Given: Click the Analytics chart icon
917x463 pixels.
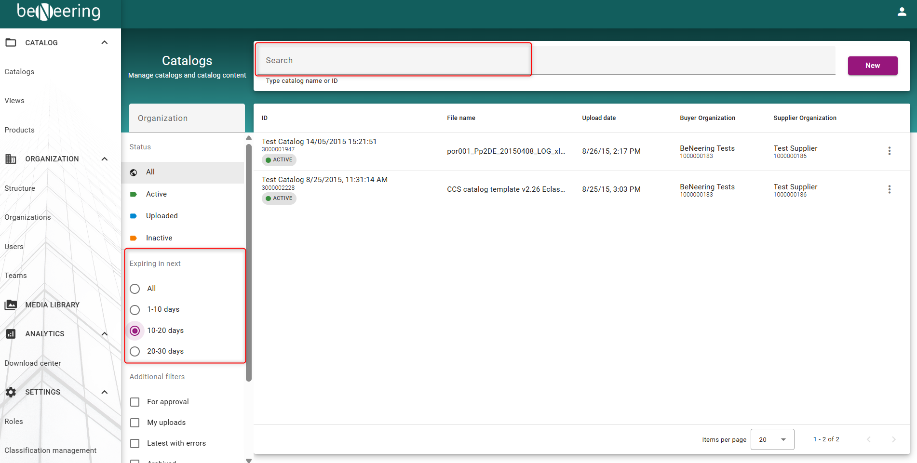Looking at the screenshot, I should coord(11,334).
